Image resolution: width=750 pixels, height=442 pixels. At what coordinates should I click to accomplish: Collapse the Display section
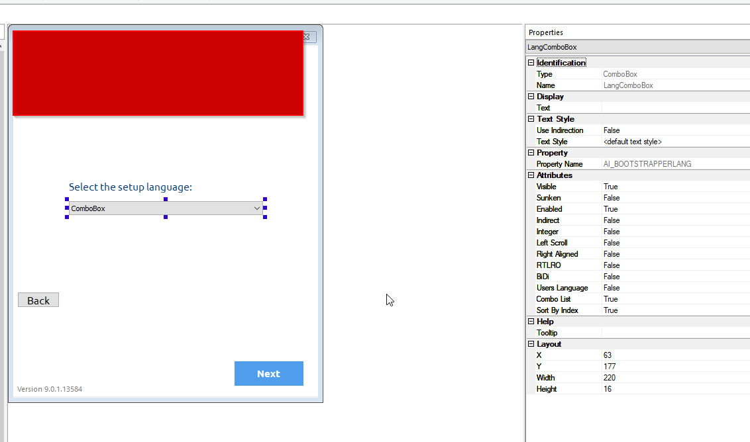click(x=531, y=96)
